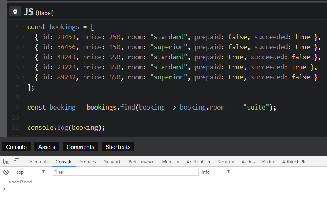Open the Assets button

pyautogui.click(x=46, y=147)
